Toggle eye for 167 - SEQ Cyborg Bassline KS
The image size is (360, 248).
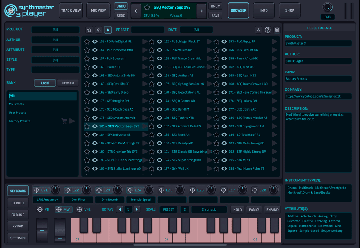click(159, 84)
